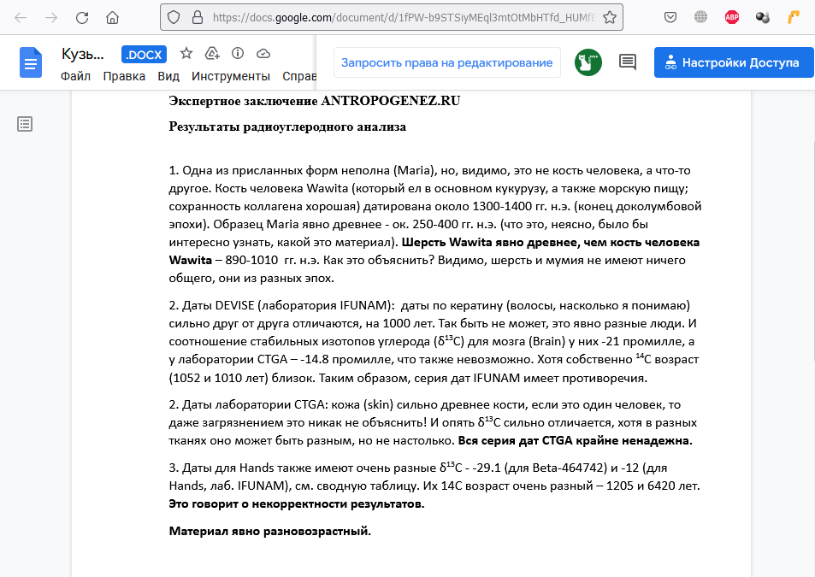
Task: Click the bold line Материал явно разновозрастный.
Action: (x=269, y=531)
